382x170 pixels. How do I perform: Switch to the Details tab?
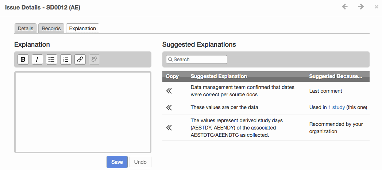point(26,28)
